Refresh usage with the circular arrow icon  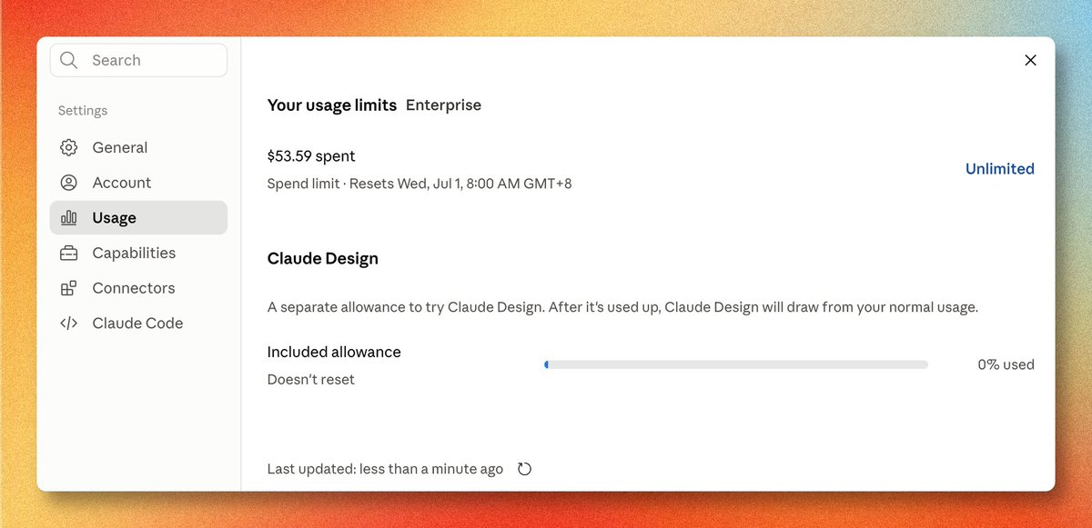(524, 469)
